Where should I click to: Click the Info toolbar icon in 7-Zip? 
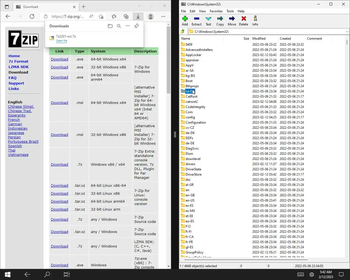[255, 21]
